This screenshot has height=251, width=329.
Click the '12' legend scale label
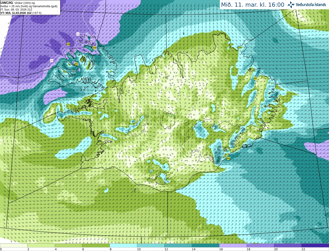[166, 249]
